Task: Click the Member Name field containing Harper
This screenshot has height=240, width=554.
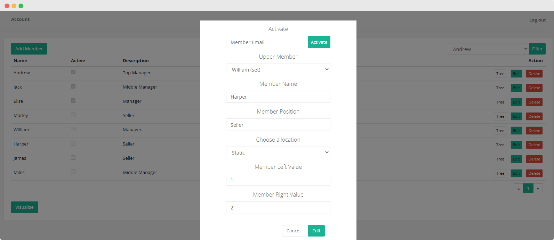Action: [x=278, y=97]
